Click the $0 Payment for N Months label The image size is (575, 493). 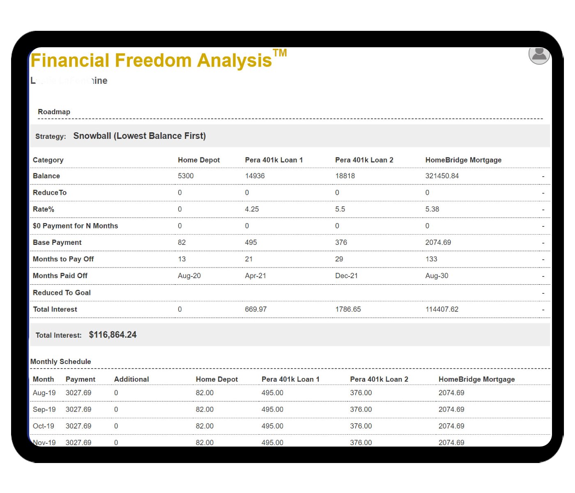75,226
